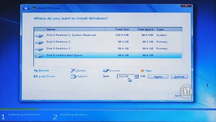Decrease size with spinner down arrow
The image size is (216, 122).
[x=136, y=78]
